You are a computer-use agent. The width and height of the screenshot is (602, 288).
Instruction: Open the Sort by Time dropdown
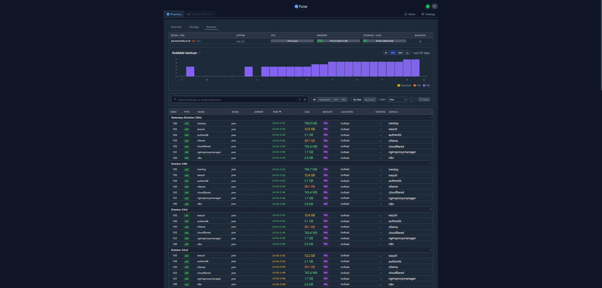(397, 100)
